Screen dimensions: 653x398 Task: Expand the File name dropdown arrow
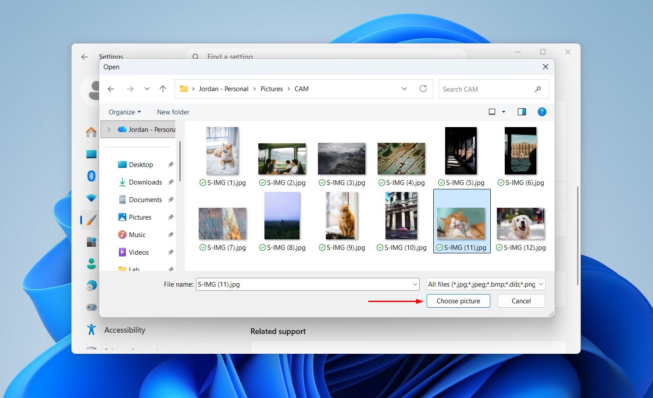[415, 284]
